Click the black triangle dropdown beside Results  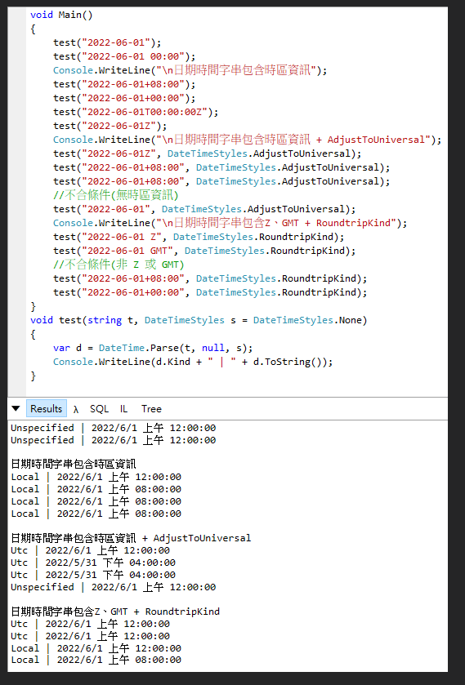[16, 409]
